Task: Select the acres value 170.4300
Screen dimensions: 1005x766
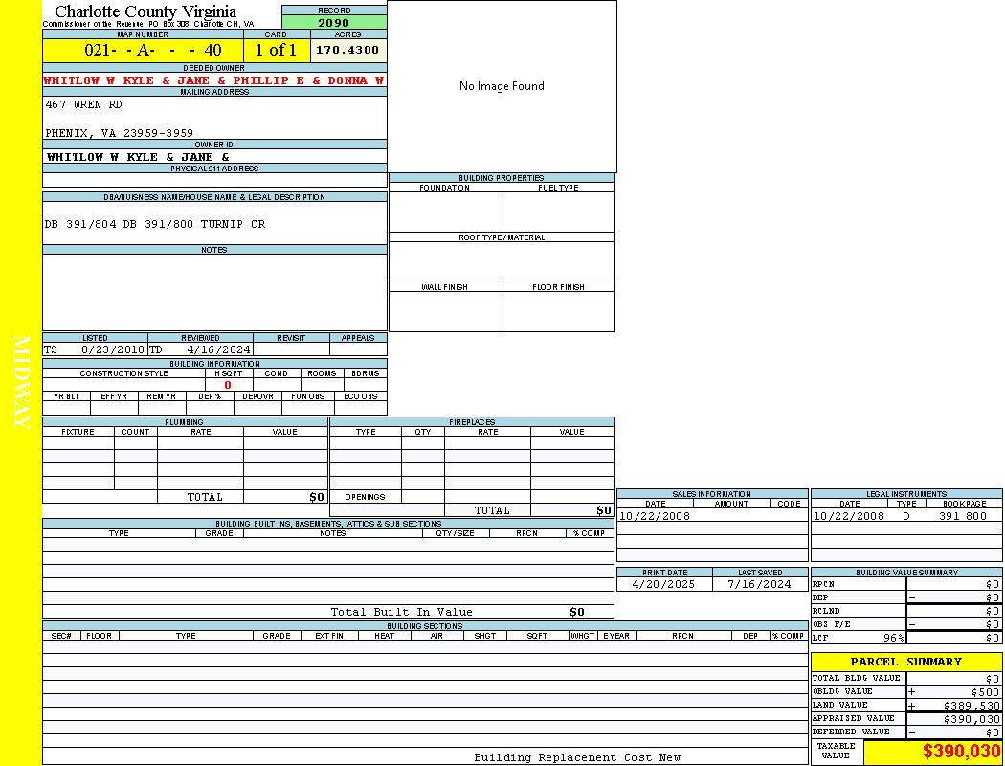Action: tap(347, 50)
